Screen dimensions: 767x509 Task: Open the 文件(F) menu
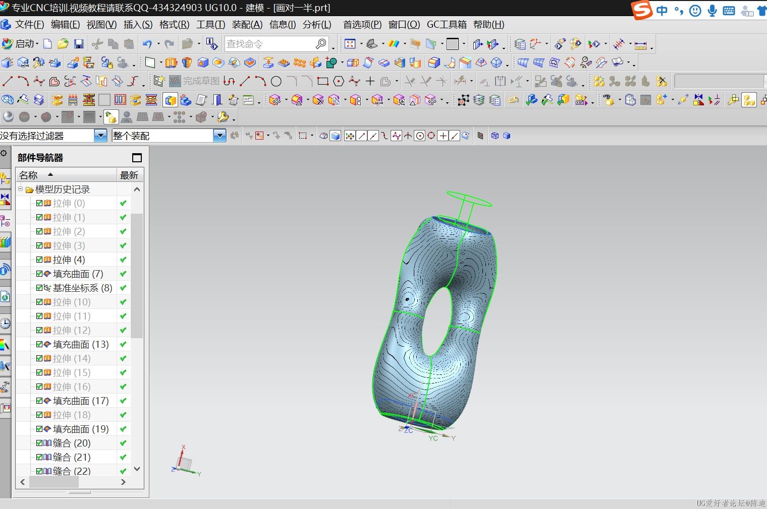[x=29, y=25]
